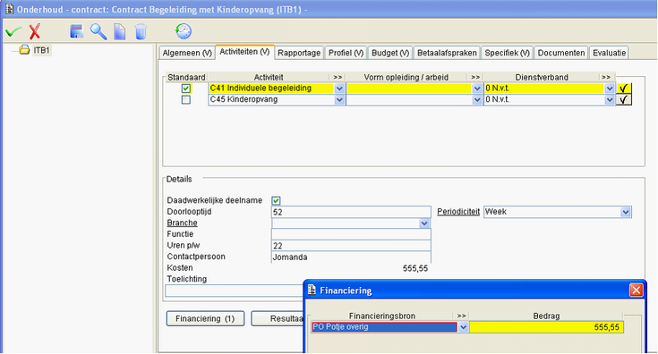
Task: Switch to the Activiteiten (V) tab
Action: click(x=244, y=52)
